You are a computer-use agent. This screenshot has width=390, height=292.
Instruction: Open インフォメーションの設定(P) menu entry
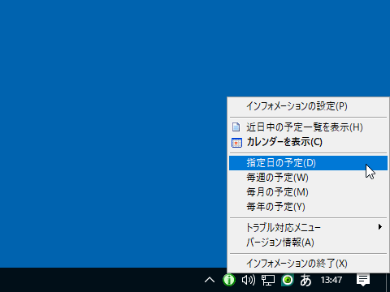pos(308,106)
